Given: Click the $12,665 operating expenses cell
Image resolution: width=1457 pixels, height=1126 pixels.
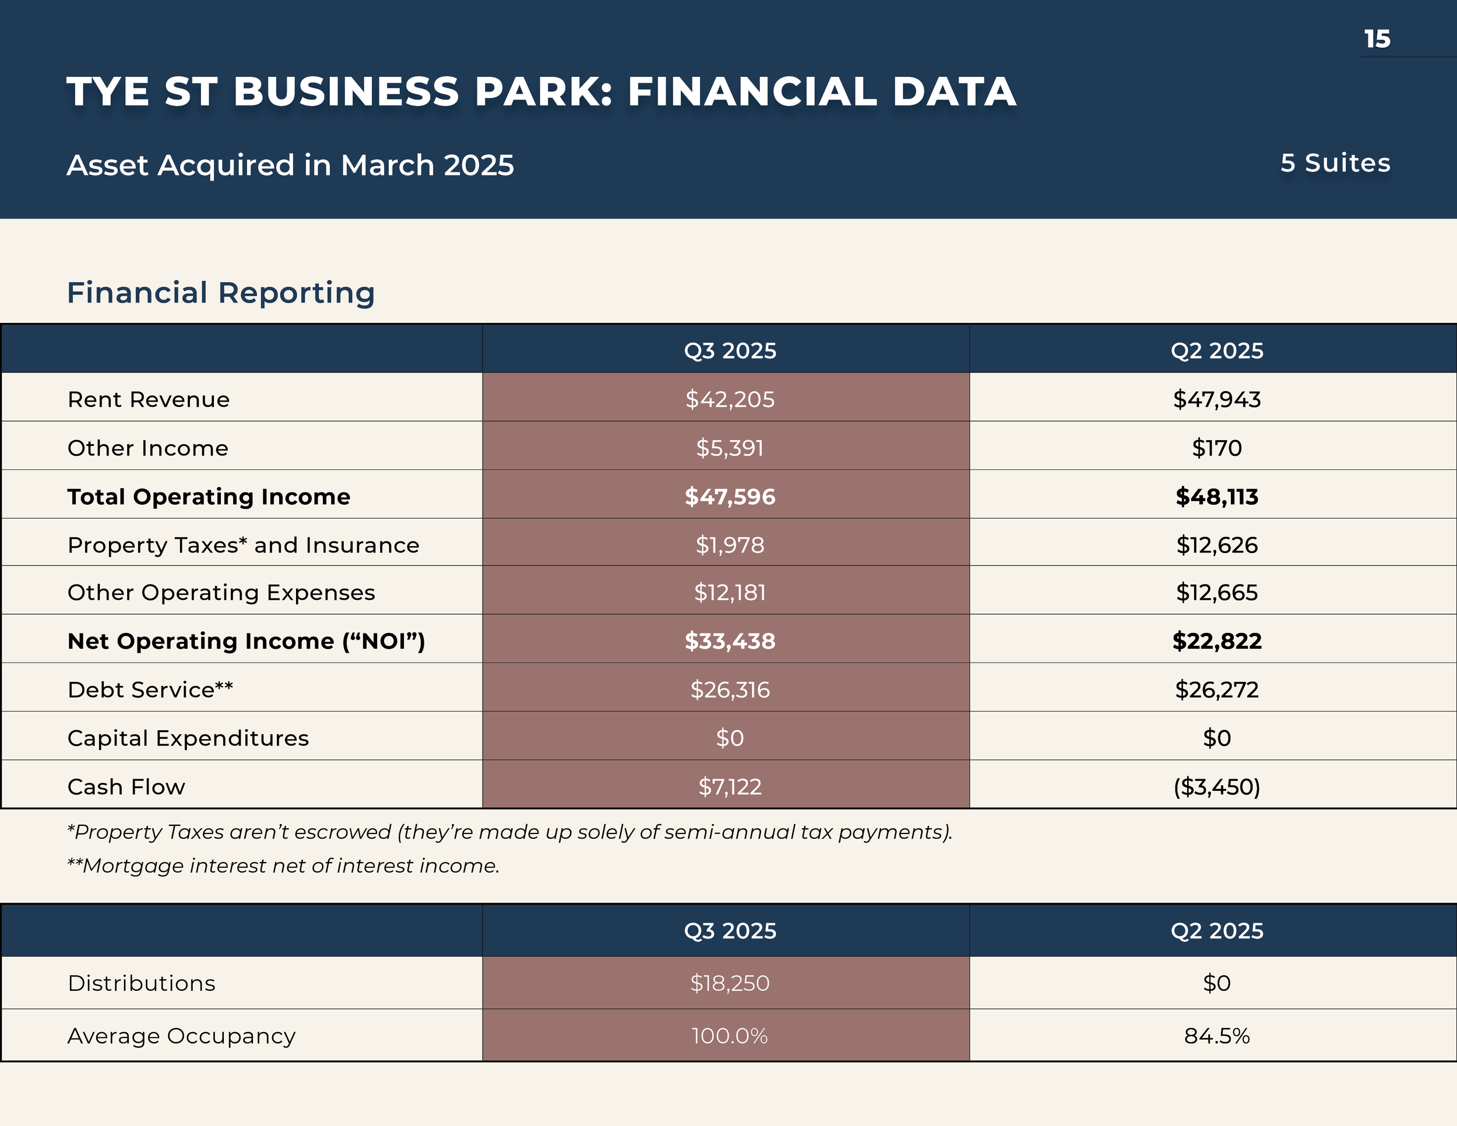Looking at the screenshot, I should click(x=1216, y=592).
